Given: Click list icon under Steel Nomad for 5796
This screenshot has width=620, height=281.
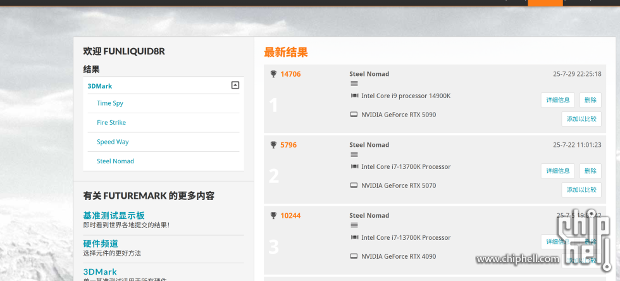Looking at the screenshot, I should [354, 154].
